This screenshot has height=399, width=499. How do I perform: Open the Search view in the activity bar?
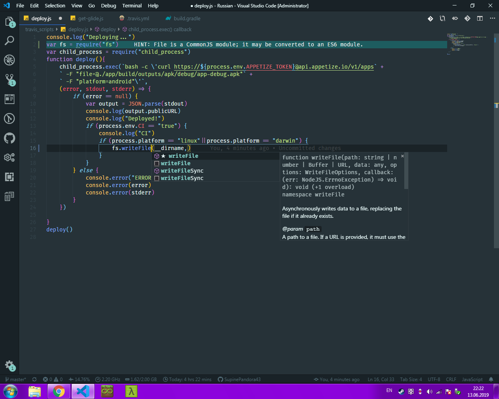pyautogui.click(x=9, y=41)
